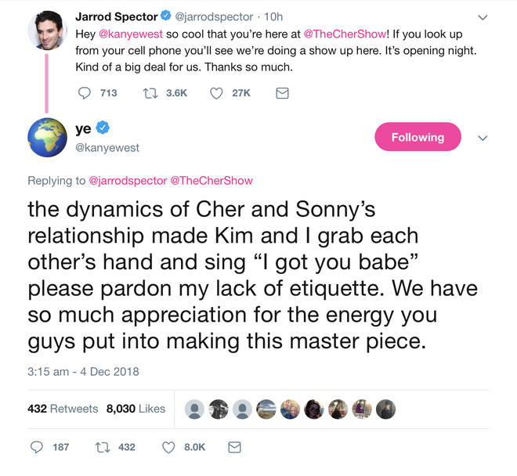
Task: Open Jarrod Spector's profile picture
Action: click(47, 31)
